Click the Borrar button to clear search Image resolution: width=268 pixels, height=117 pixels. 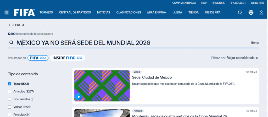tap(255, 43)
